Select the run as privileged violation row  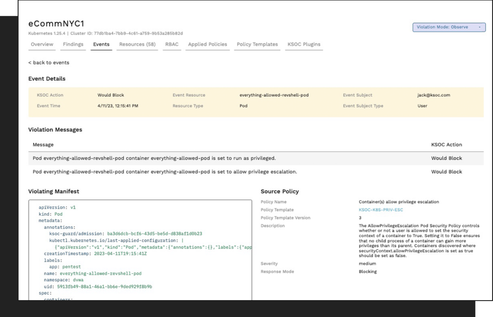pyautogui.click(x=256, y=158)
